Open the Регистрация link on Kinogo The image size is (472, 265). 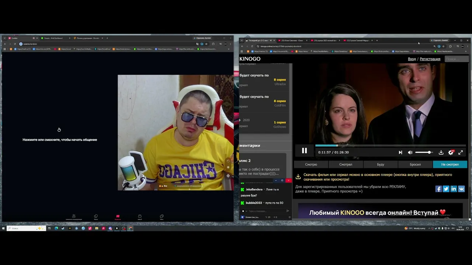[x=430, y=59]
